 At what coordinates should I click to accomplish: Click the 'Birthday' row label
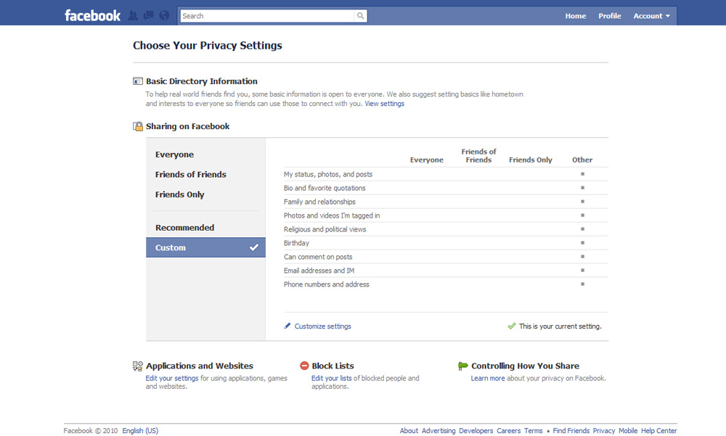coord(296,243)
